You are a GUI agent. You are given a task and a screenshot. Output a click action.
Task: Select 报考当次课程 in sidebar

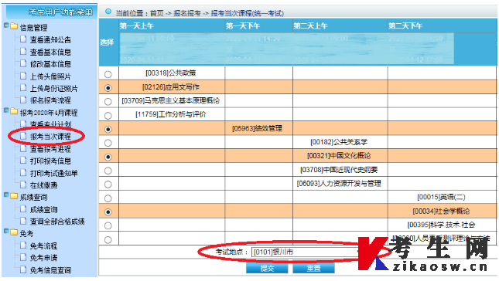pyautogui.click(x=50, y=137)
